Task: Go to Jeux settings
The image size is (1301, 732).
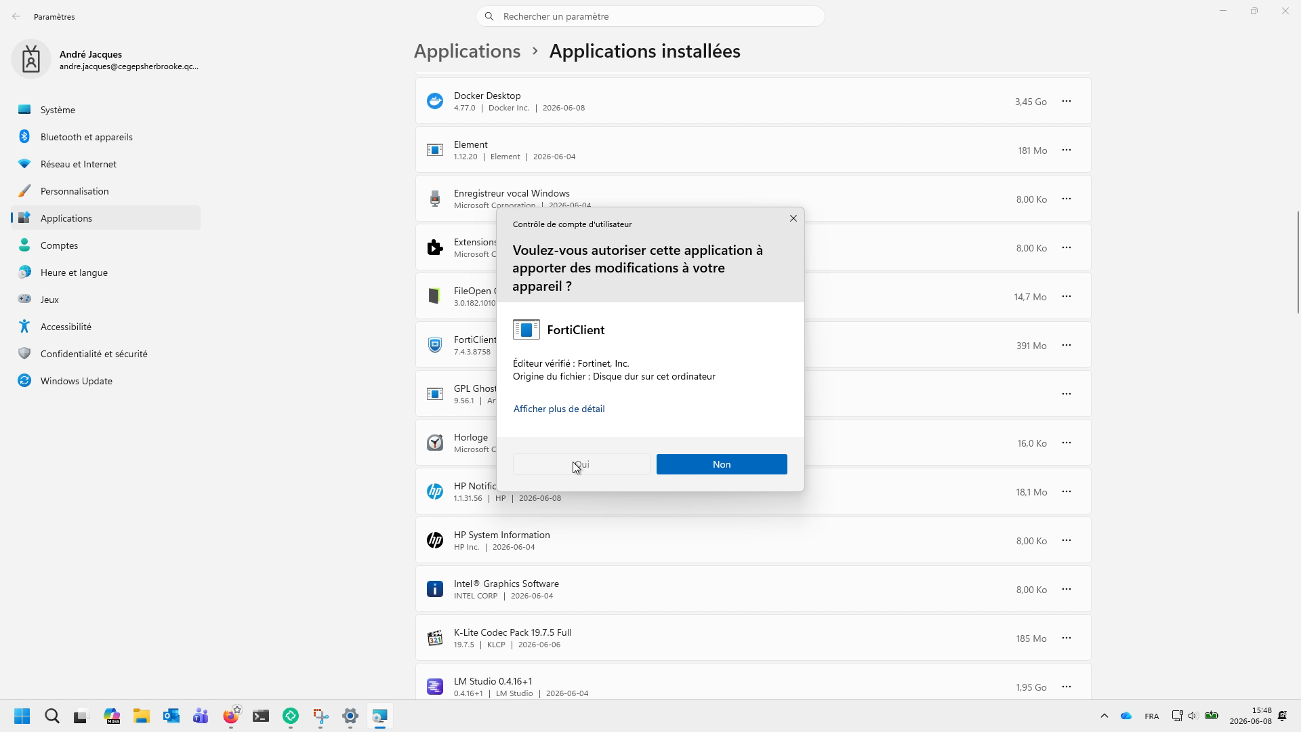Action: coord(106,300)
